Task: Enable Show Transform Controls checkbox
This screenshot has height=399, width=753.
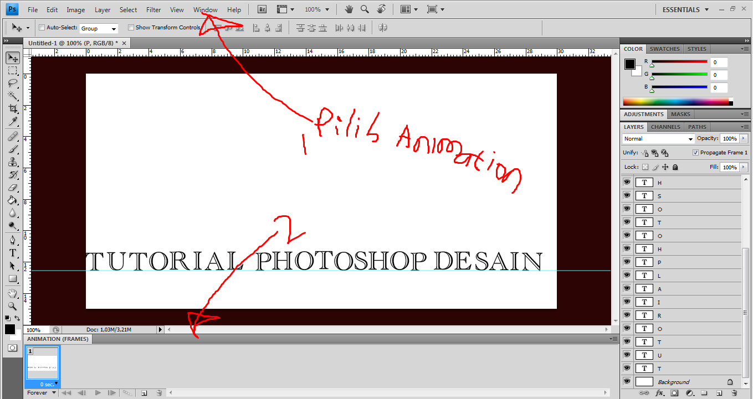Action: [x=131, y=27]
